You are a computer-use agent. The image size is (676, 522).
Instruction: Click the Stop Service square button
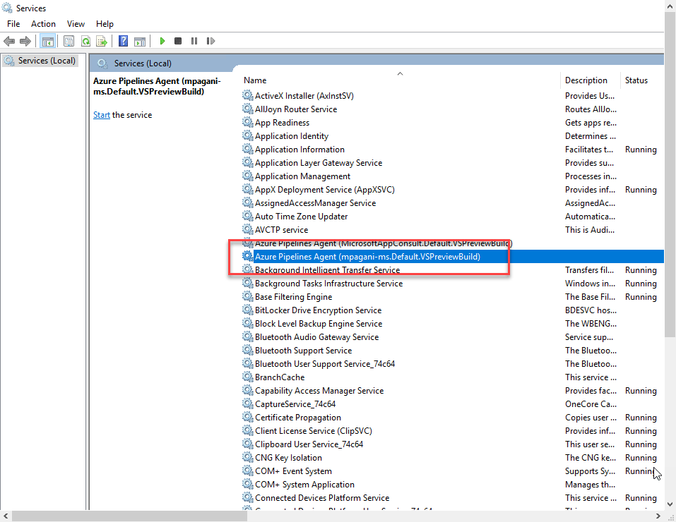(177, 41)
